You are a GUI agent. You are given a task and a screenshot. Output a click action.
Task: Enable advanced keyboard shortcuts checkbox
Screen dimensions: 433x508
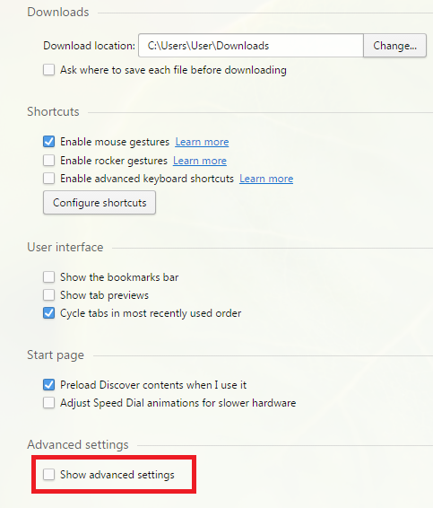[49, 179]
